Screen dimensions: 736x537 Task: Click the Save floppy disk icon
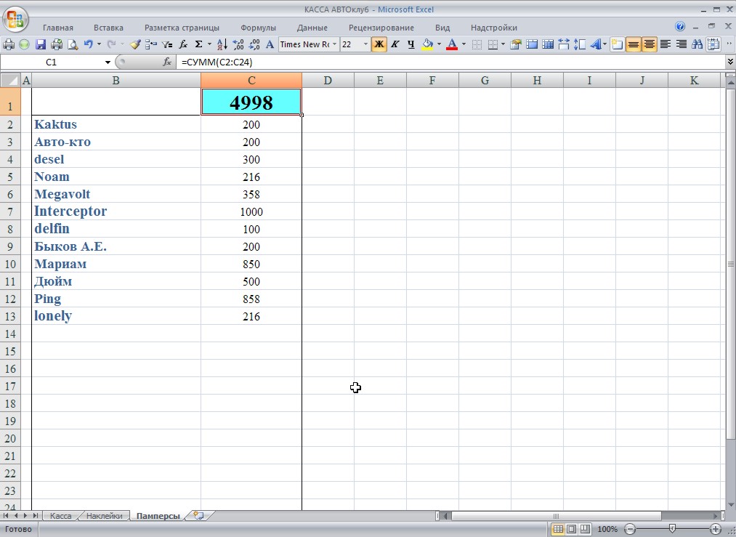tap(41, 44)
